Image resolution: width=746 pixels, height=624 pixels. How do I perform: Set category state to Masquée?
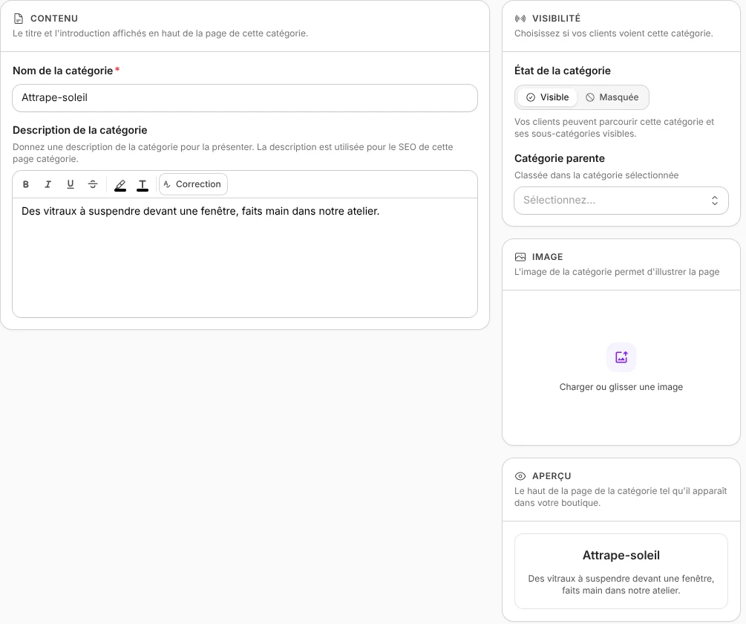(612, 97)
